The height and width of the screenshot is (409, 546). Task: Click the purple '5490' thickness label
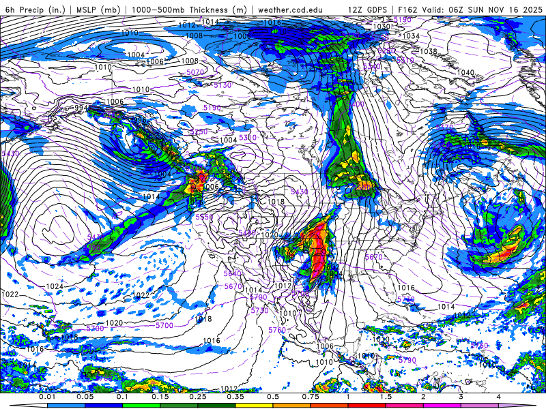tap(247, 233)
